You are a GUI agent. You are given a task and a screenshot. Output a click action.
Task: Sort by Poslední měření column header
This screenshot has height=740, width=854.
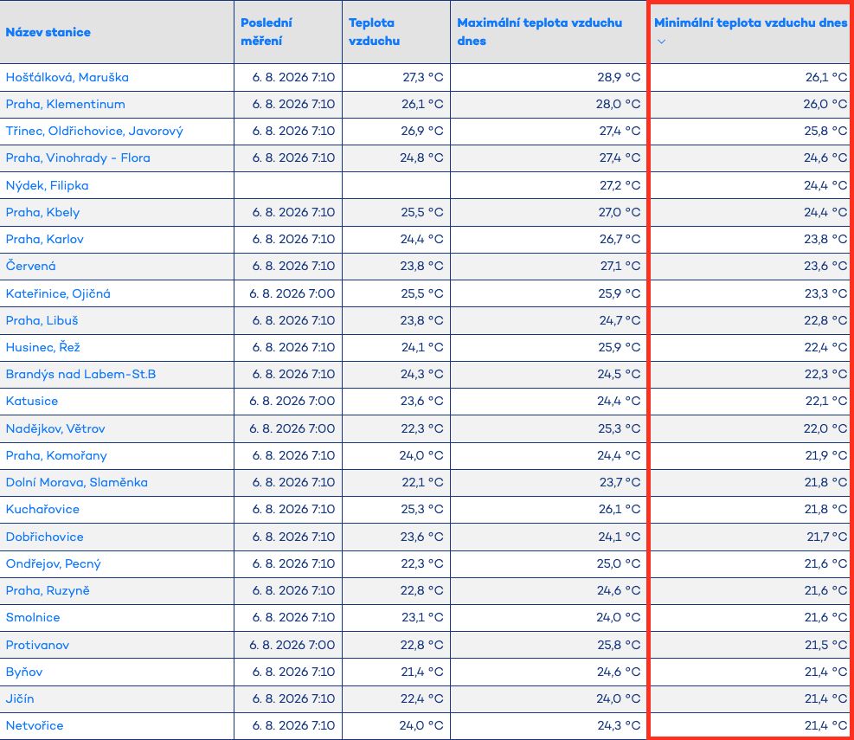pos(266,32)
